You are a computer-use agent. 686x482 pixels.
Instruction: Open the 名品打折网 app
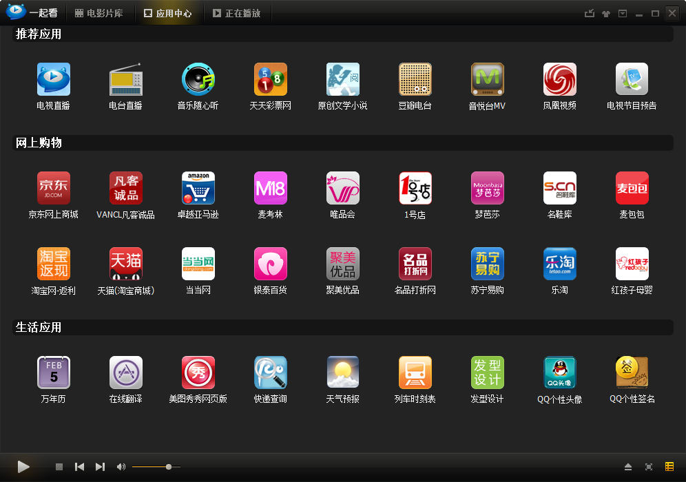click(415, 264)
